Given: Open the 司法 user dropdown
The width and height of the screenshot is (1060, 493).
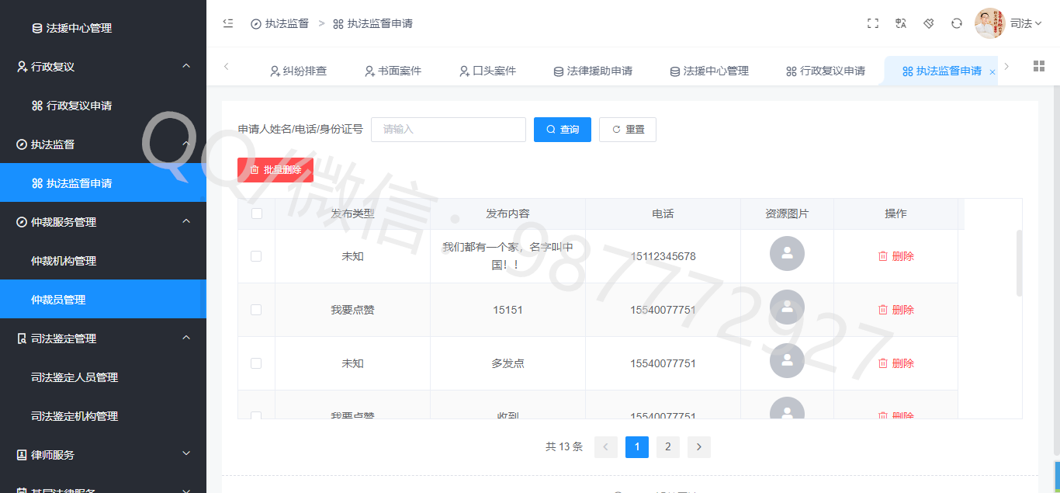Looking at the screenshot, I should (1025, 23).
